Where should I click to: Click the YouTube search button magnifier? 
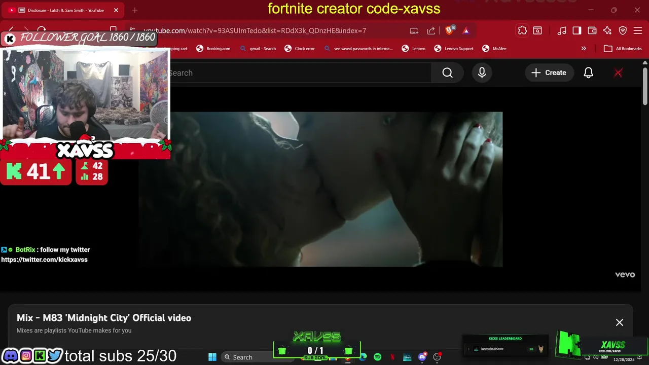[447, 73]
